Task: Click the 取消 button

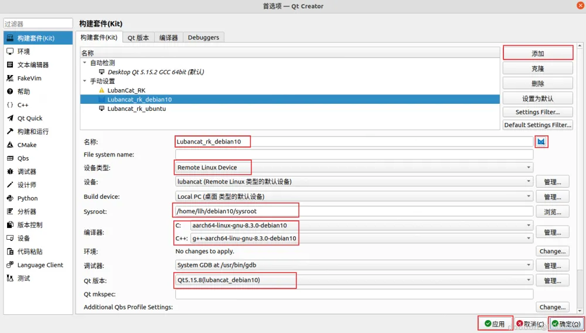Action: pyautogui.click(x=530, y=324)
